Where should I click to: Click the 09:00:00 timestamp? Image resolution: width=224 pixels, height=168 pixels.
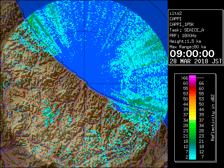[192, 54]
